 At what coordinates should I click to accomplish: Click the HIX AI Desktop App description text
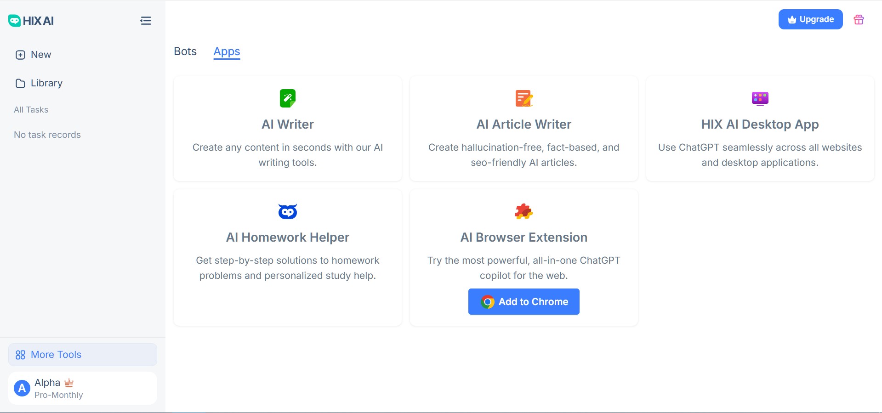tap(760, 155)
